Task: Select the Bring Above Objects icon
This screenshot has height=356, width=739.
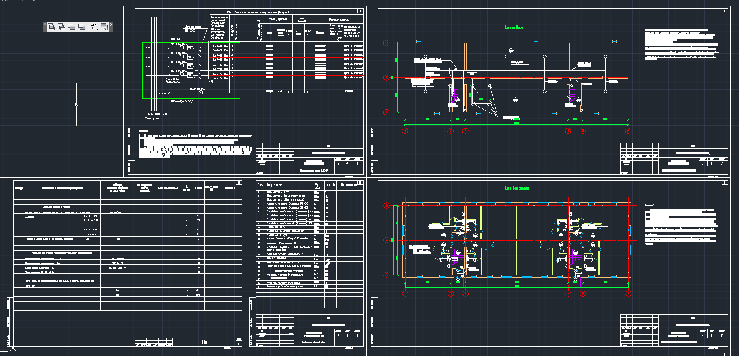Action: coord(72,27)
